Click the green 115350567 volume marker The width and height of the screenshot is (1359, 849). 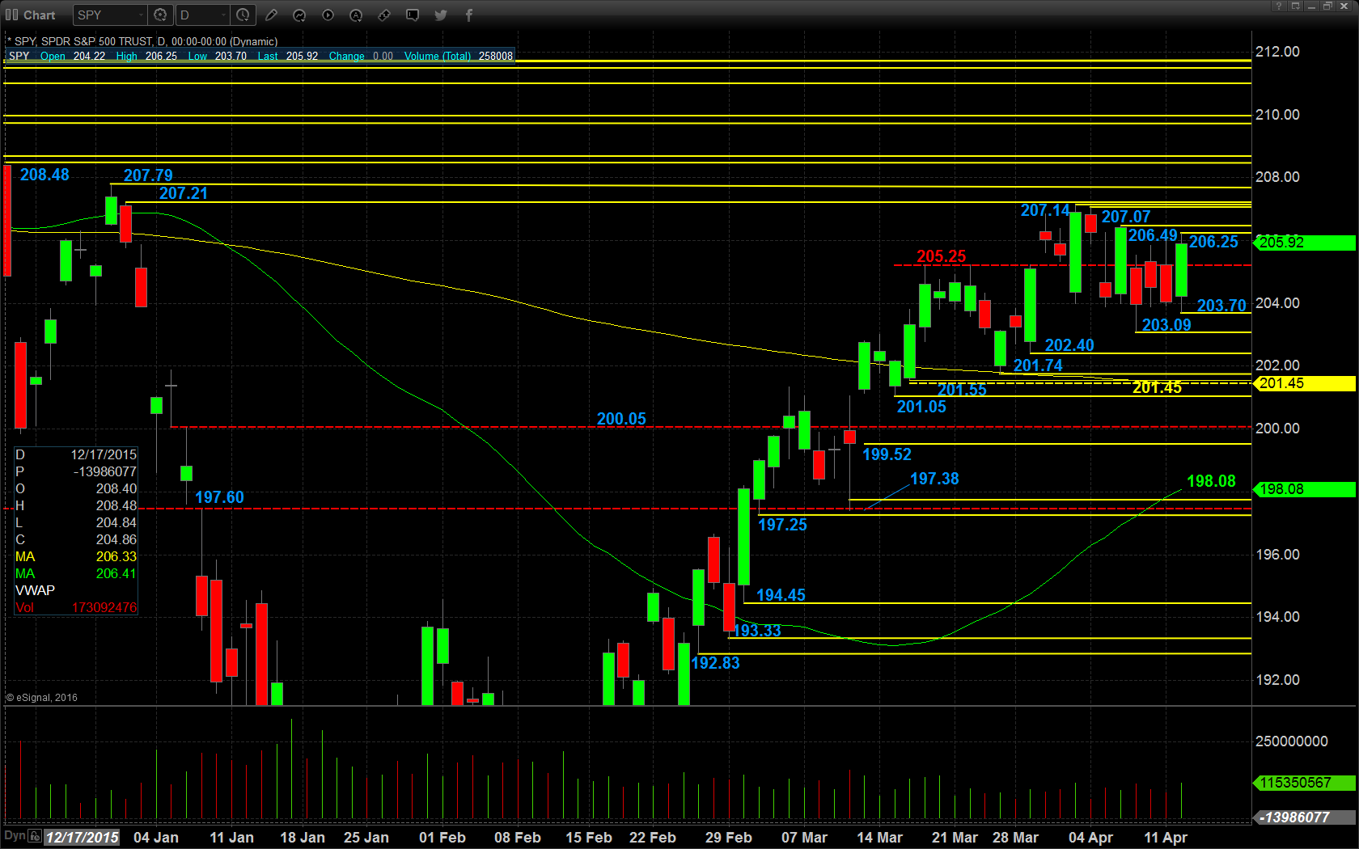click(x=1303, y=783)
